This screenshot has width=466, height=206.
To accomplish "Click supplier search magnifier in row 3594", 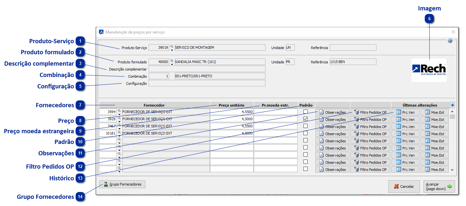I will point(119,110).
